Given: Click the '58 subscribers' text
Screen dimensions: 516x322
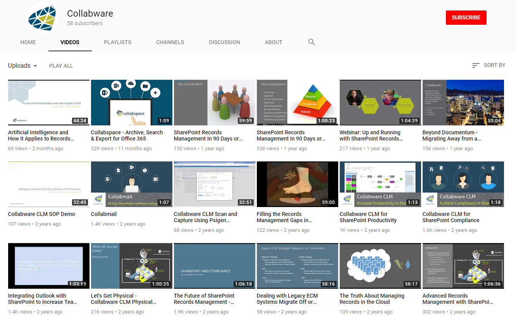Looking at the screenshot, I should 85,23.
